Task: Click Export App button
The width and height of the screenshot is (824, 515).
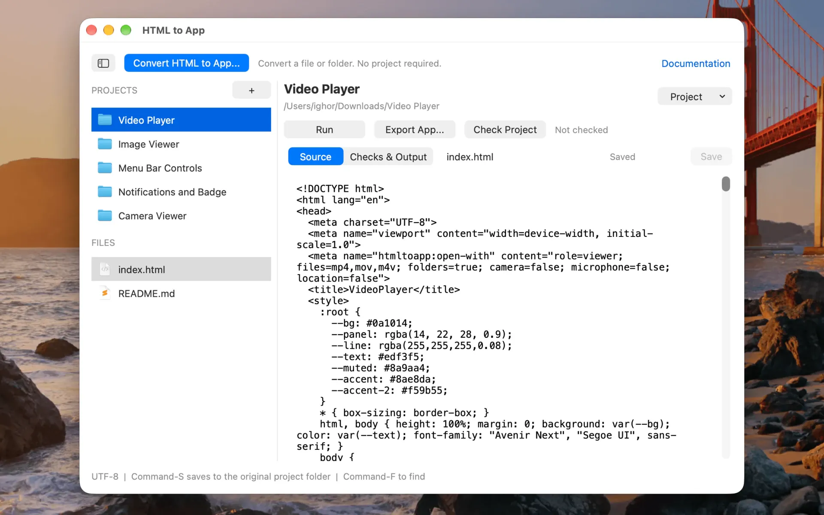Action: click(x=415, y=130)
